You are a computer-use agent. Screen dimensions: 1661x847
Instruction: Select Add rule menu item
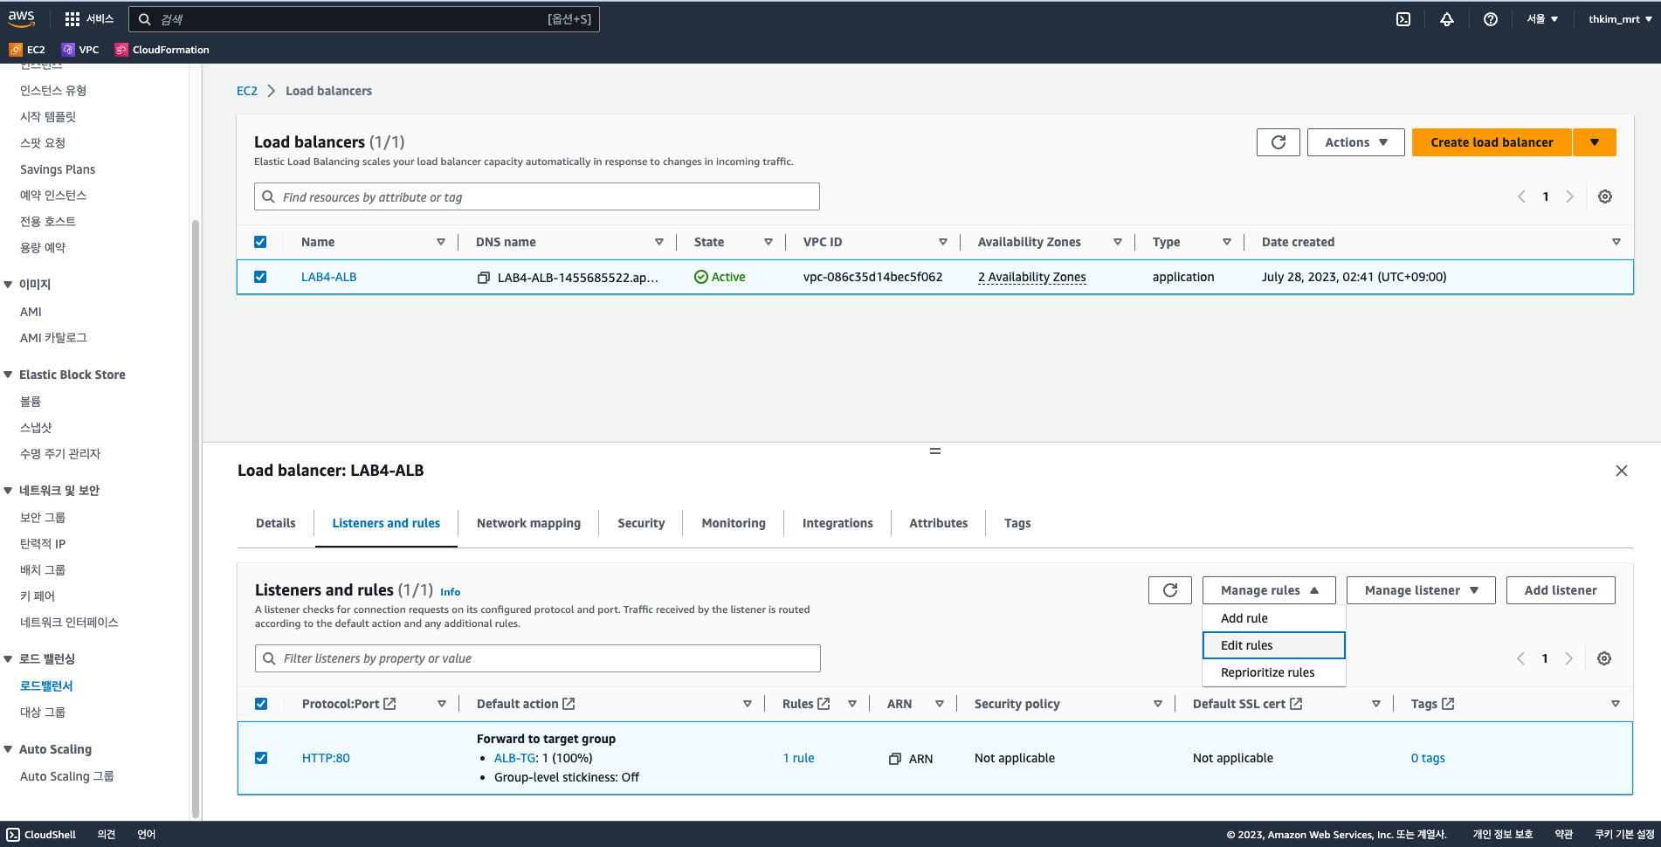1274,618
